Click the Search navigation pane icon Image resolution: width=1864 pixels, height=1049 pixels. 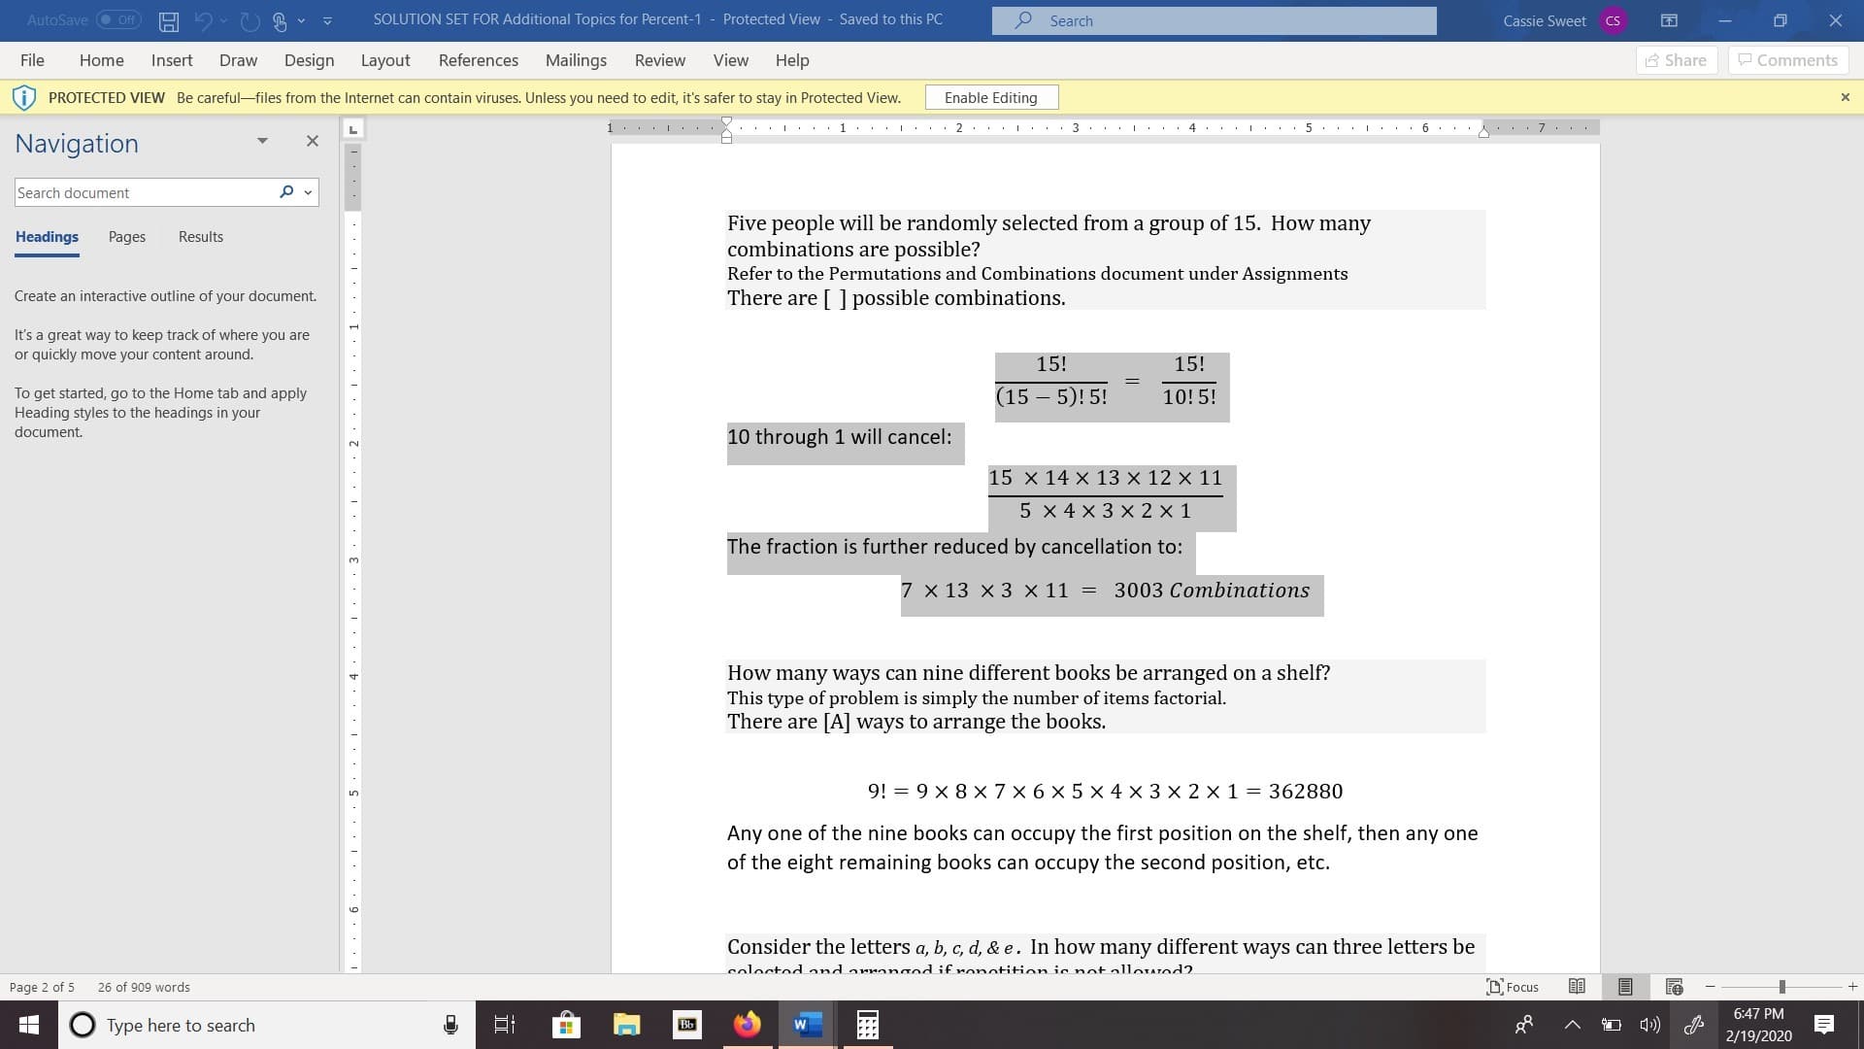coord(286,192)
